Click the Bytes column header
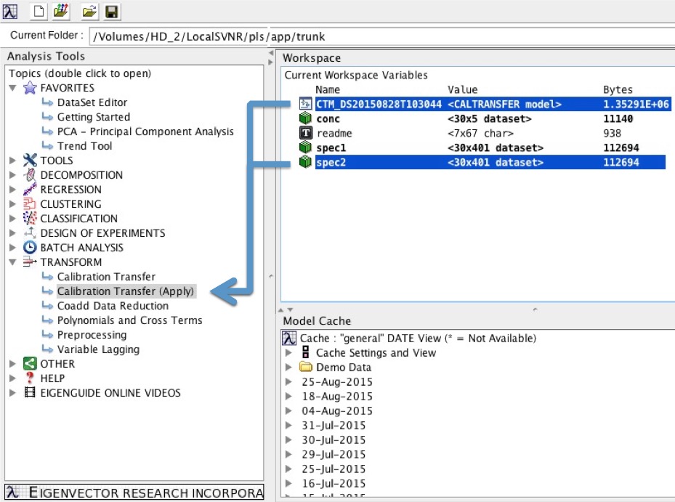This screenshot has width=675, height=502. (x=618, y=90)
